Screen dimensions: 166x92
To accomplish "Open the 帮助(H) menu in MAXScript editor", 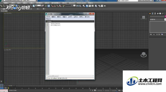I will 48,19.
